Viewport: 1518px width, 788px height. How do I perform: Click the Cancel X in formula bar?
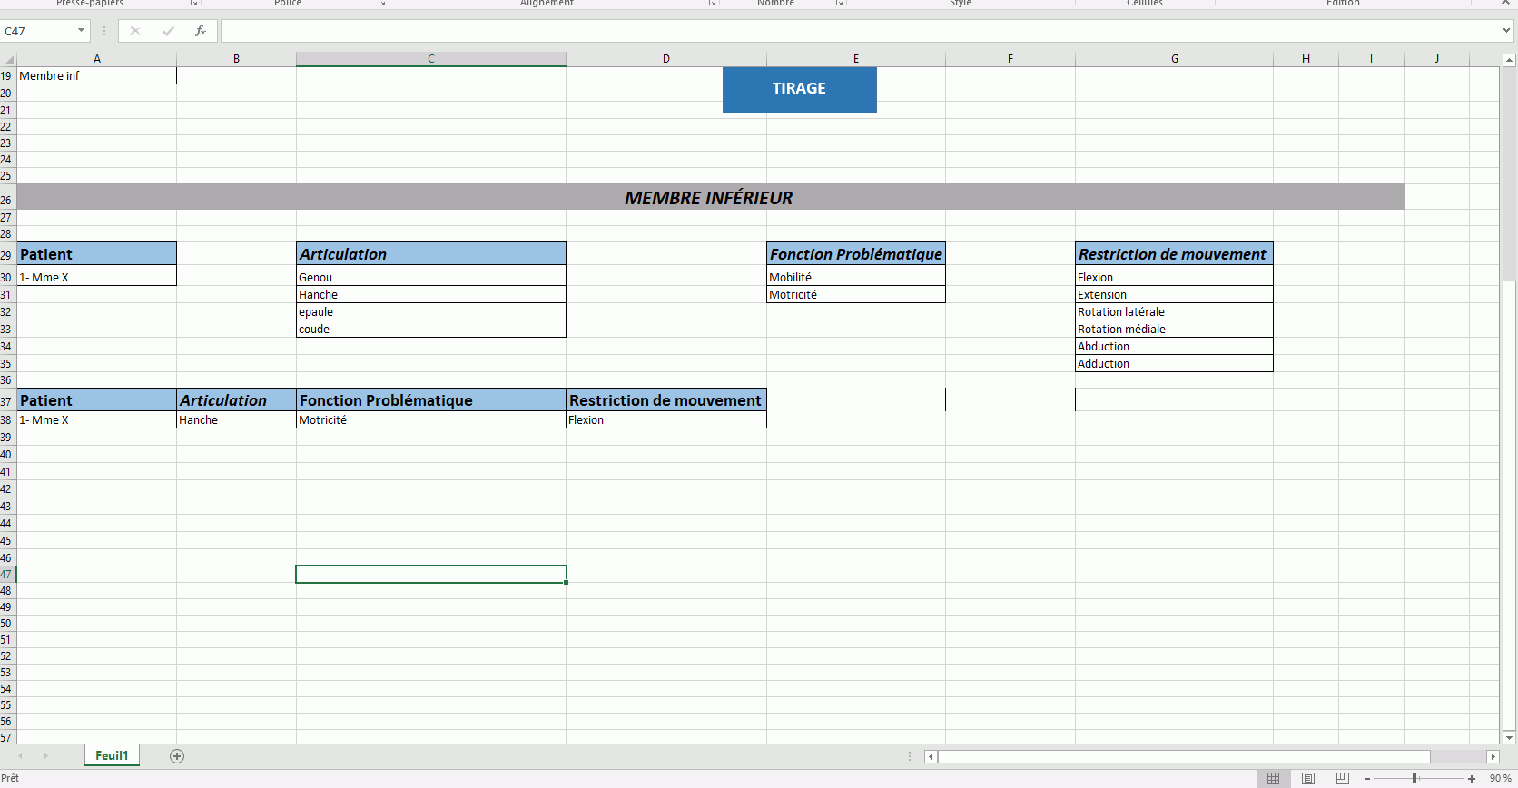[135, 31]
